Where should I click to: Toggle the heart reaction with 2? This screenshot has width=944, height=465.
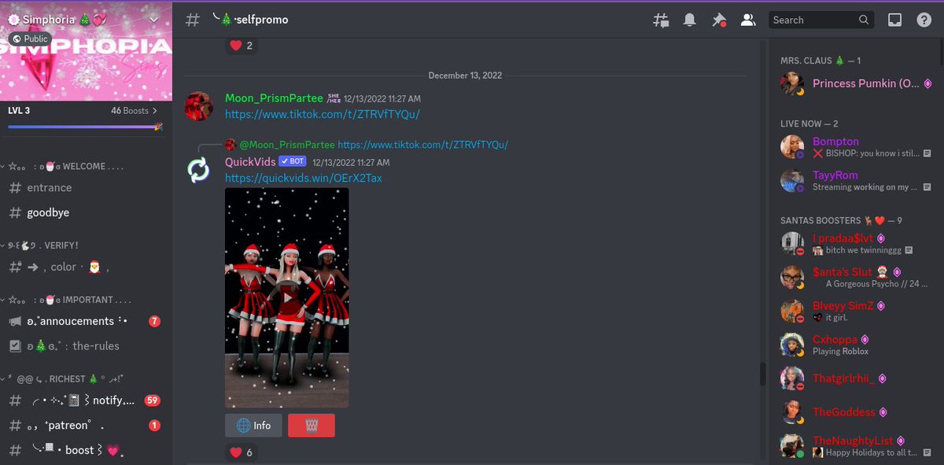coord(242,46)
